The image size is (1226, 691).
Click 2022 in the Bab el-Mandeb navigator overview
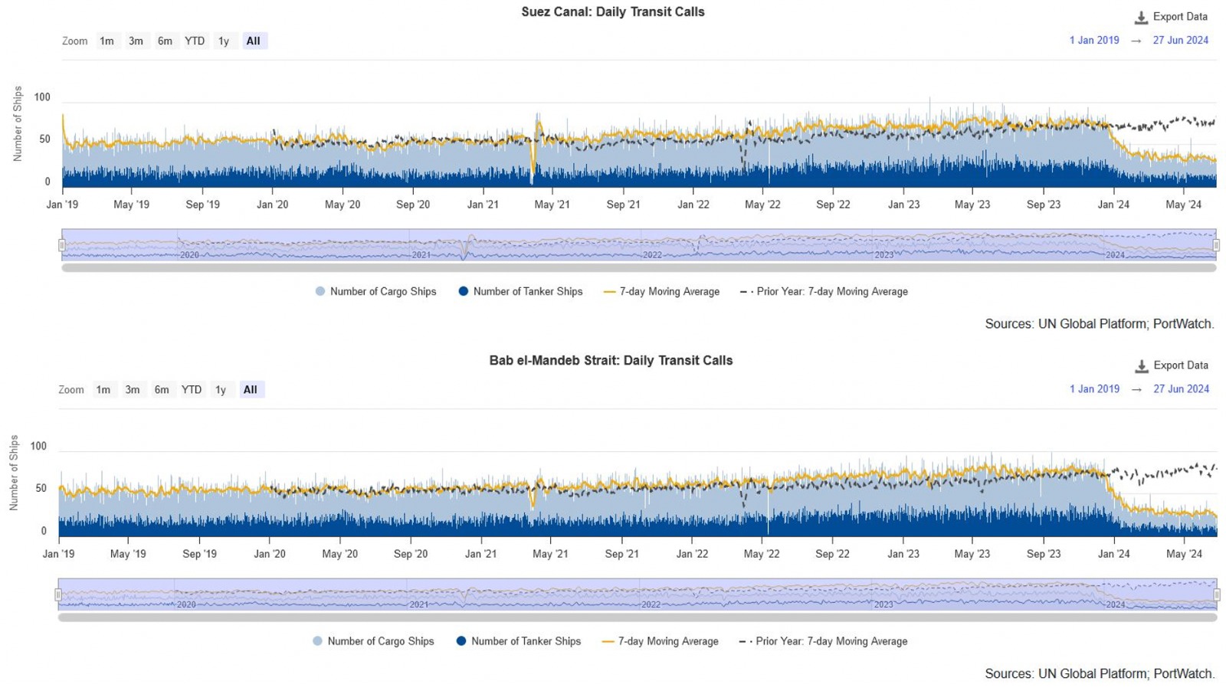[651, 604]
